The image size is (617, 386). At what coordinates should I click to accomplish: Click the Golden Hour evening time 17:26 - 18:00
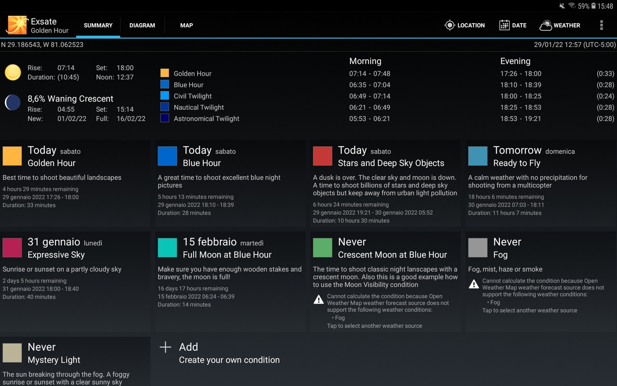(x=521, y=74)
